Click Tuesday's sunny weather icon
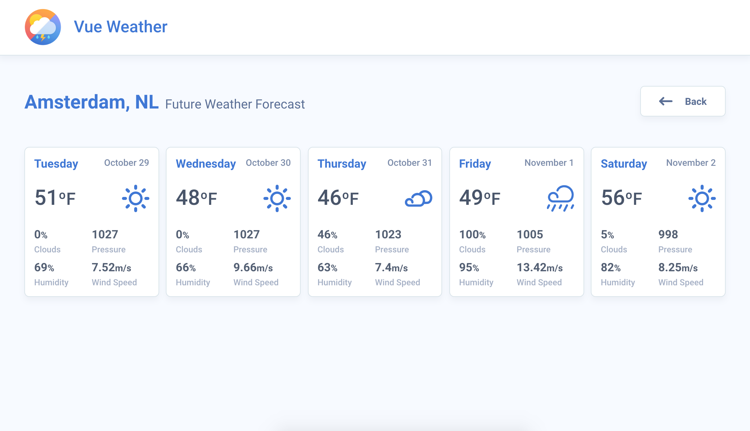The height and width of the screenshot is (431, 750). [136, 198]
